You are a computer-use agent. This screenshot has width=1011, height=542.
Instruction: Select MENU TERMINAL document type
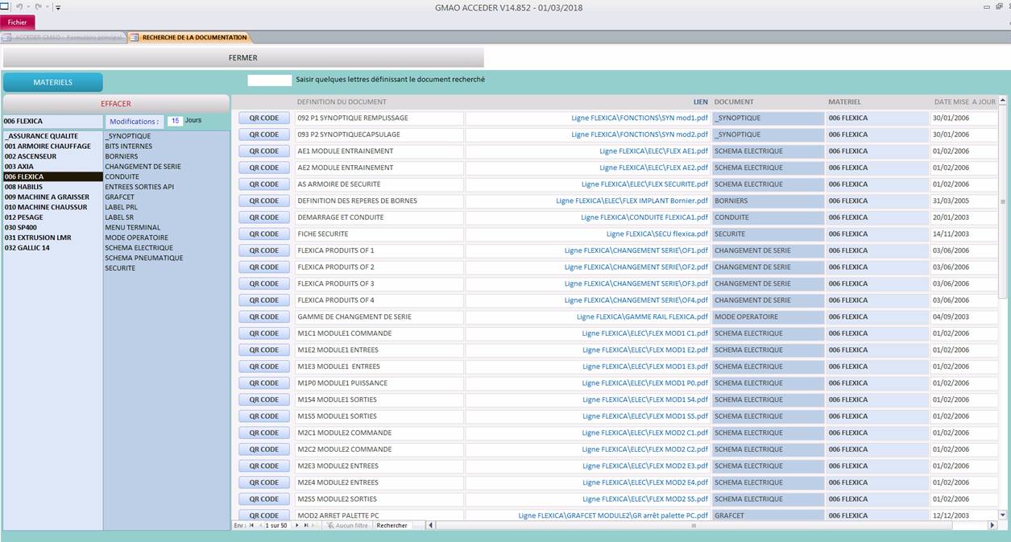pos(166,227)
